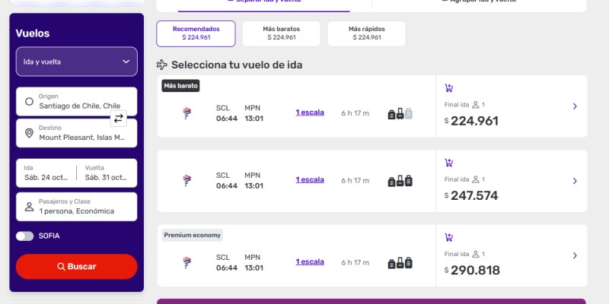Click the Origen Santiago de Chile field
This screenshot has width=609, height=304.
tap(77, 101)
